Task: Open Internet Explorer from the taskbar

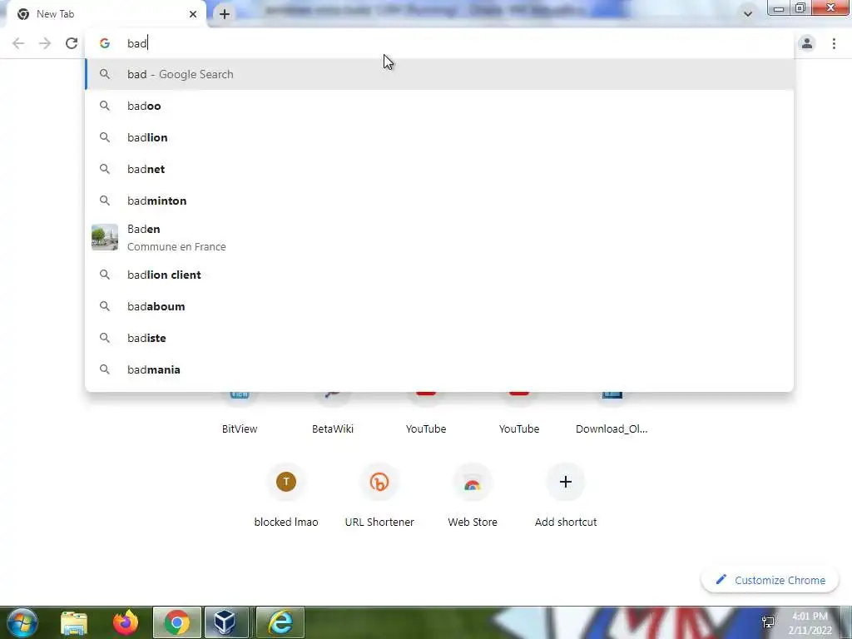Action: pos(280,623)
